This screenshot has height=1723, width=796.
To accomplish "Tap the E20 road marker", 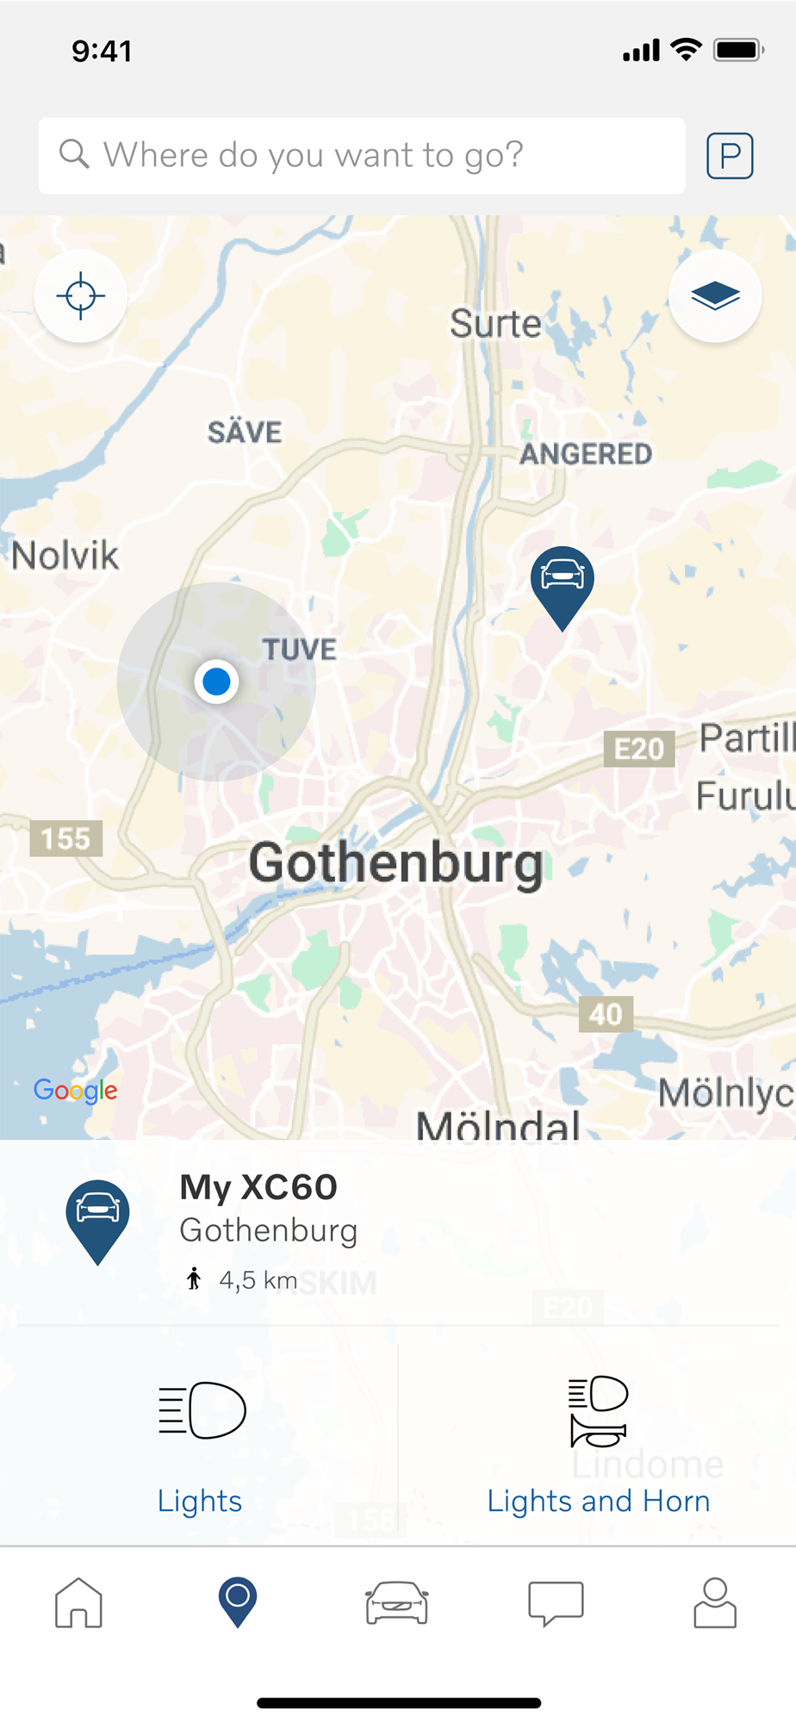I will click(639, 750).
